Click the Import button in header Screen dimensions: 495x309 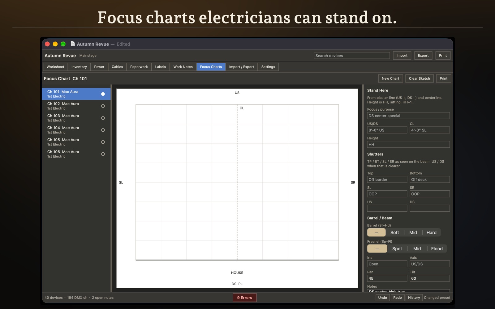pos(402,56)
